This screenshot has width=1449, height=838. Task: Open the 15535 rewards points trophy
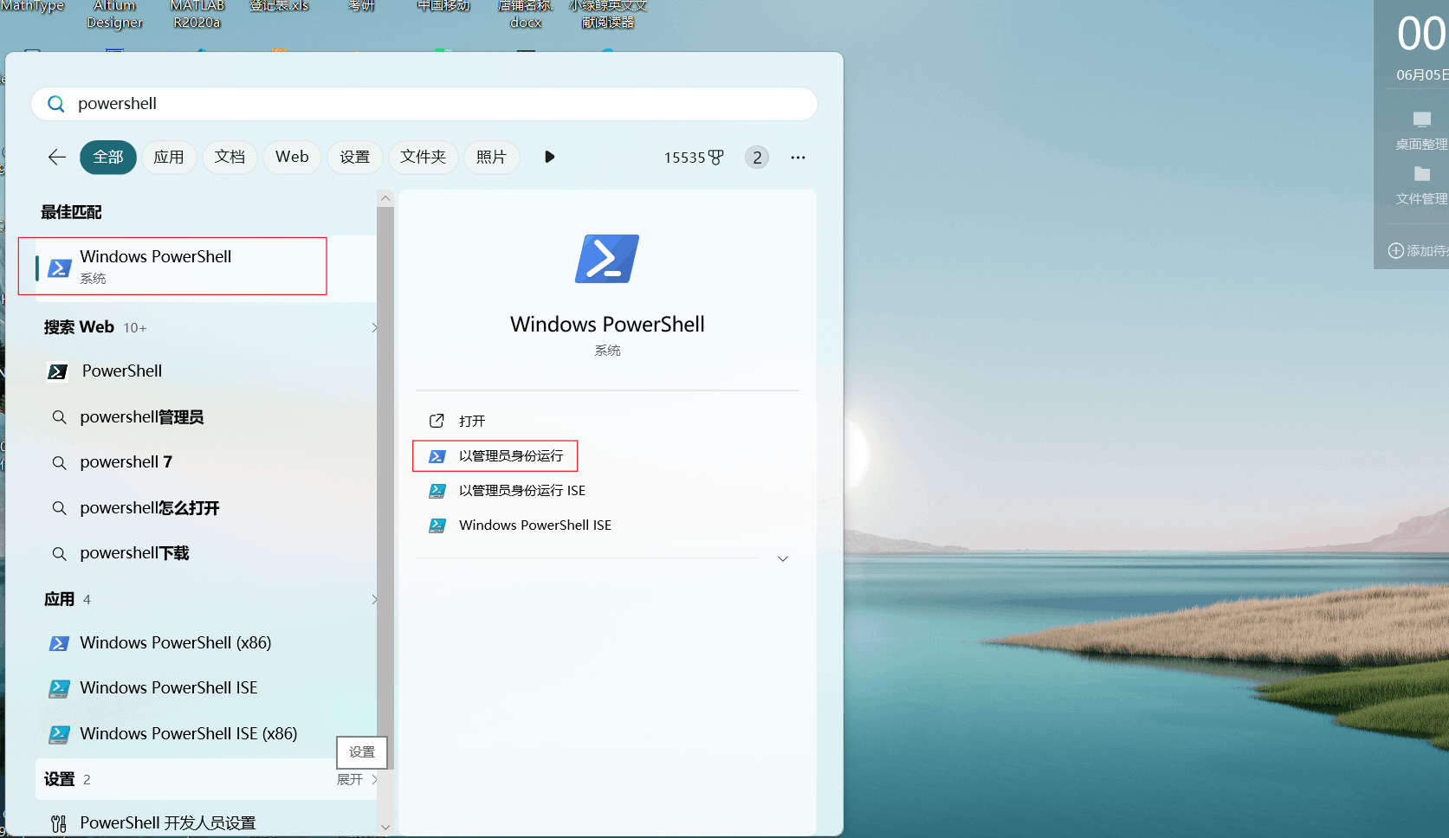(694, 158)
